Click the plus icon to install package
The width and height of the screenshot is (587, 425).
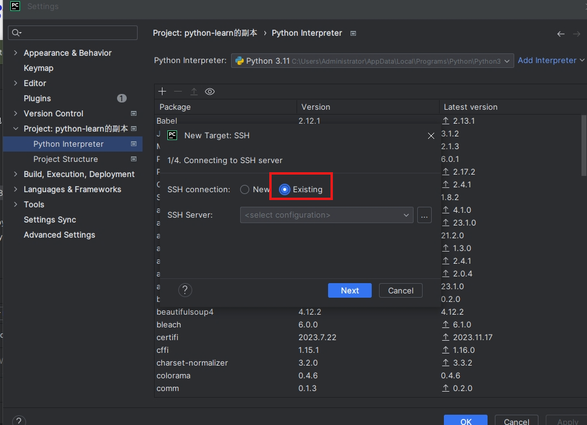coord(162,92)
